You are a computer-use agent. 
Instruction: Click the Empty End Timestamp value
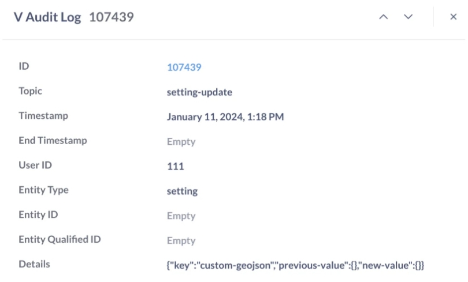[x=181, y=142]
